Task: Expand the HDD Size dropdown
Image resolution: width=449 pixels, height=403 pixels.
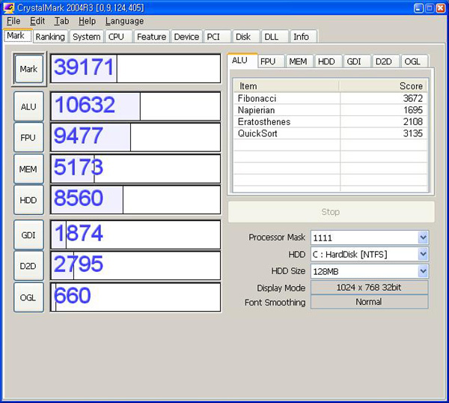Action: [x=423, y=271]
